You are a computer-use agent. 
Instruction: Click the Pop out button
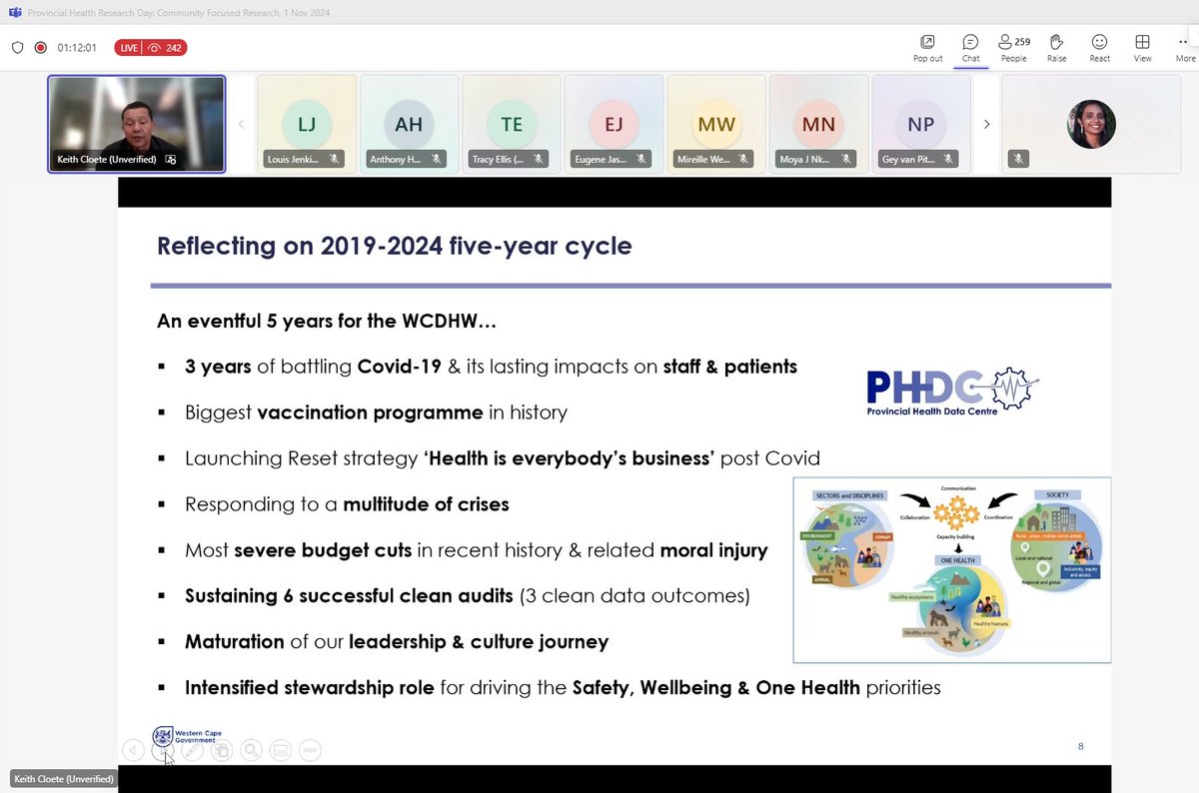point(927,47)
